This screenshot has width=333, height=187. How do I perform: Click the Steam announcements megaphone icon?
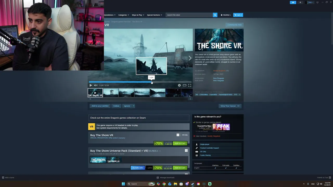293,2
